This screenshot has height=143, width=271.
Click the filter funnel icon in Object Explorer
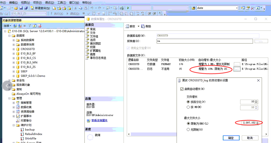[29, 26]
